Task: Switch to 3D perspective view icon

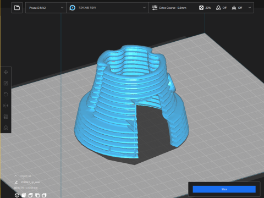Action: pos(17,195)
